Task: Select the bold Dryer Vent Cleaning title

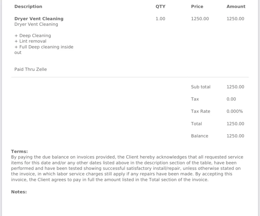Action: tap(39, 18)
